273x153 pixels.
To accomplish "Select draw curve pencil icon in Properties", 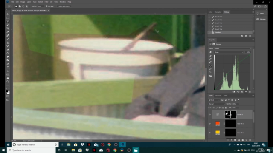I will point(210,69).
